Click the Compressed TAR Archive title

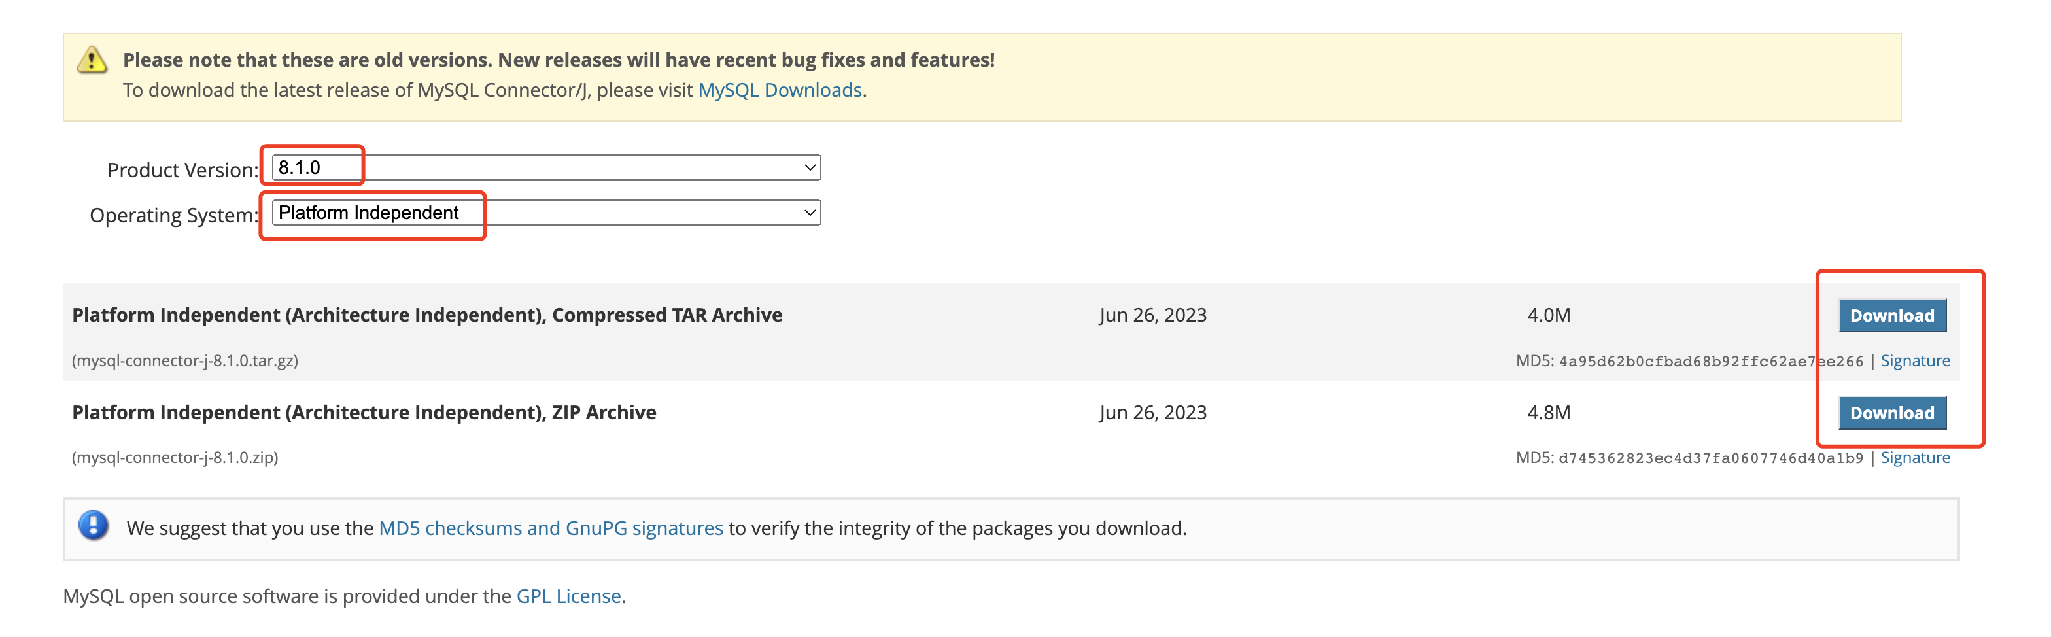(427, 315)
